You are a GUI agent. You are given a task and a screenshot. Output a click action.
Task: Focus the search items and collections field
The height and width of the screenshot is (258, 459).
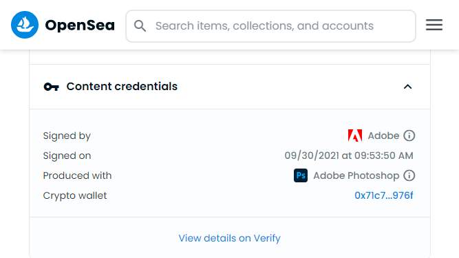tap(270, 26)
